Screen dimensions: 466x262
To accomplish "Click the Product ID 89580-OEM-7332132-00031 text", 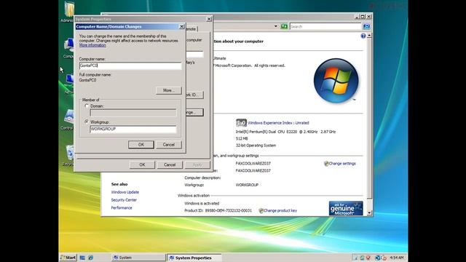I will click(x=218, y=210).
